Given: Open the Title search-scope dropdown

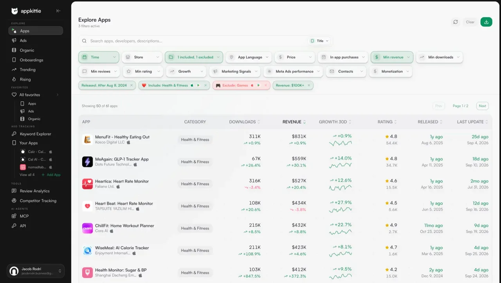Looking at the screenshot, I should tap(320, 41).
